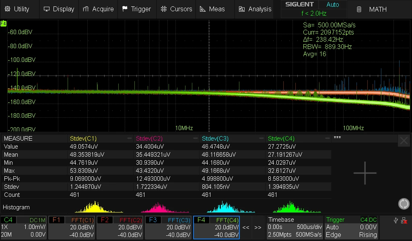This screenshot has height=241, width=412.
Task: Open the Acquire menu
Action: (x=98, y=9)
